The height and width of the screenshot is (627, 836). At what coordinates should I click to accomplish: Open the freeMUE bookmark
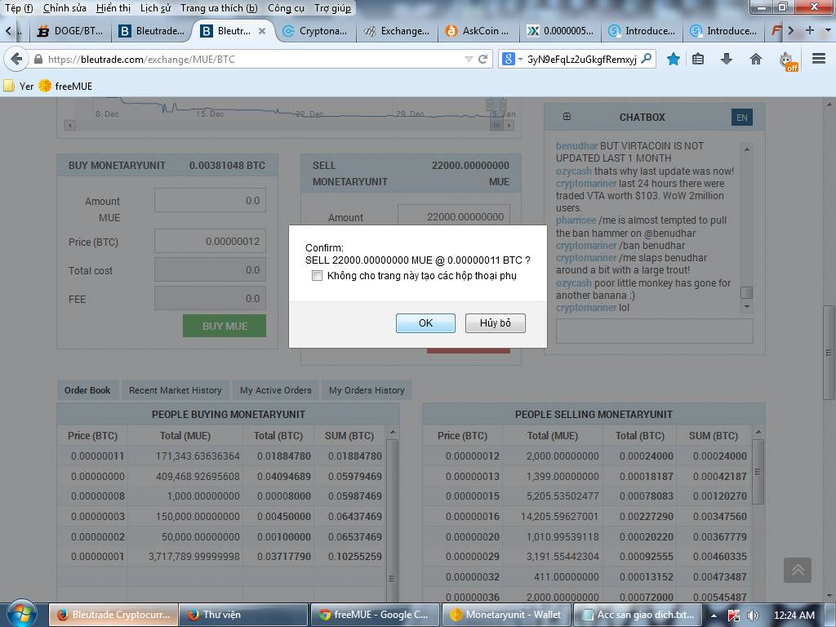coord(65,86)
